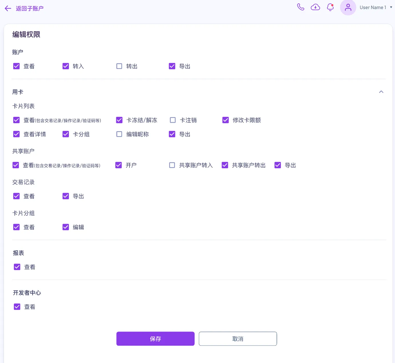
Task: Click the 共享账户 subsection label
Action: [23, 151]
